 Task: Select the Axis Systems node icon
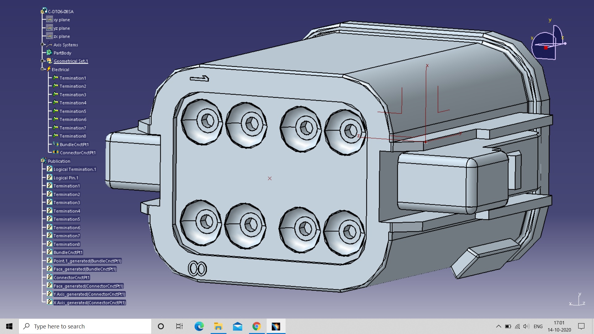click(x=49, y=45)
